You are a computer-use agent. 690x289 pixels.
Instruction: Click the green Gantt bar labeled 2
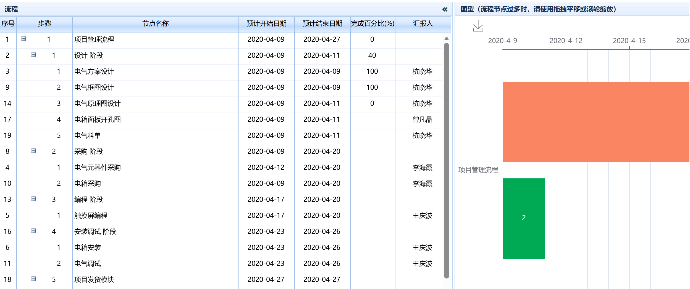[524, 218]
